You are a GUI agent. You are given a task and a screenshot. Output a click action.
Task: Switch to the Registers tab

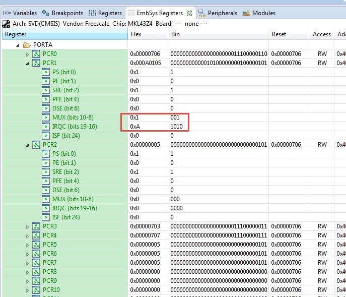tap(105, 13)
